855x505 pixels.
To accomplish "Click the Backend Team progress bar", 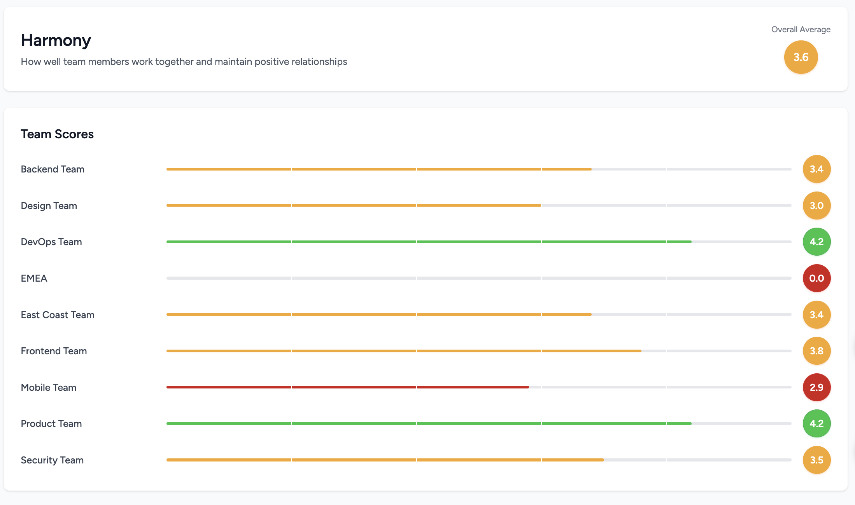I will pos(478,169).
